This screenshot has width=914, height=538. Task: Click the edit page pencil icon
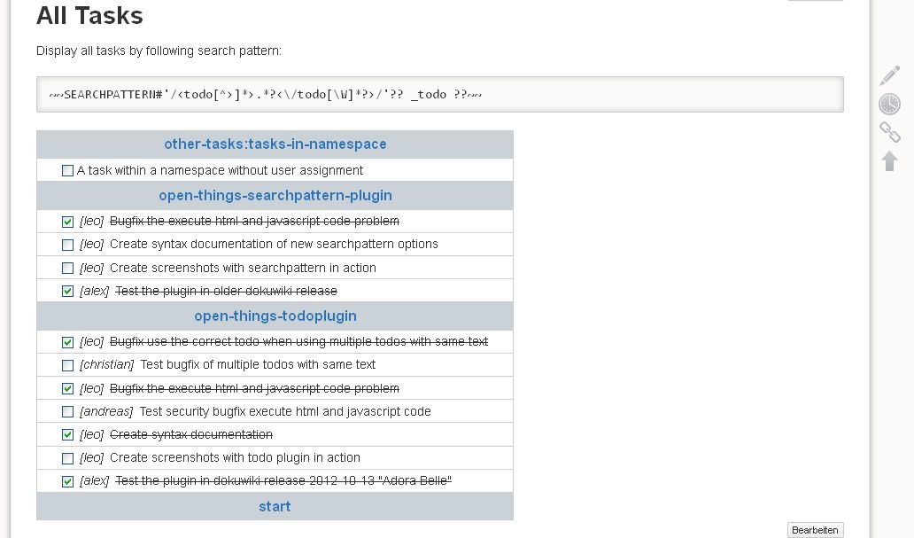889,76
